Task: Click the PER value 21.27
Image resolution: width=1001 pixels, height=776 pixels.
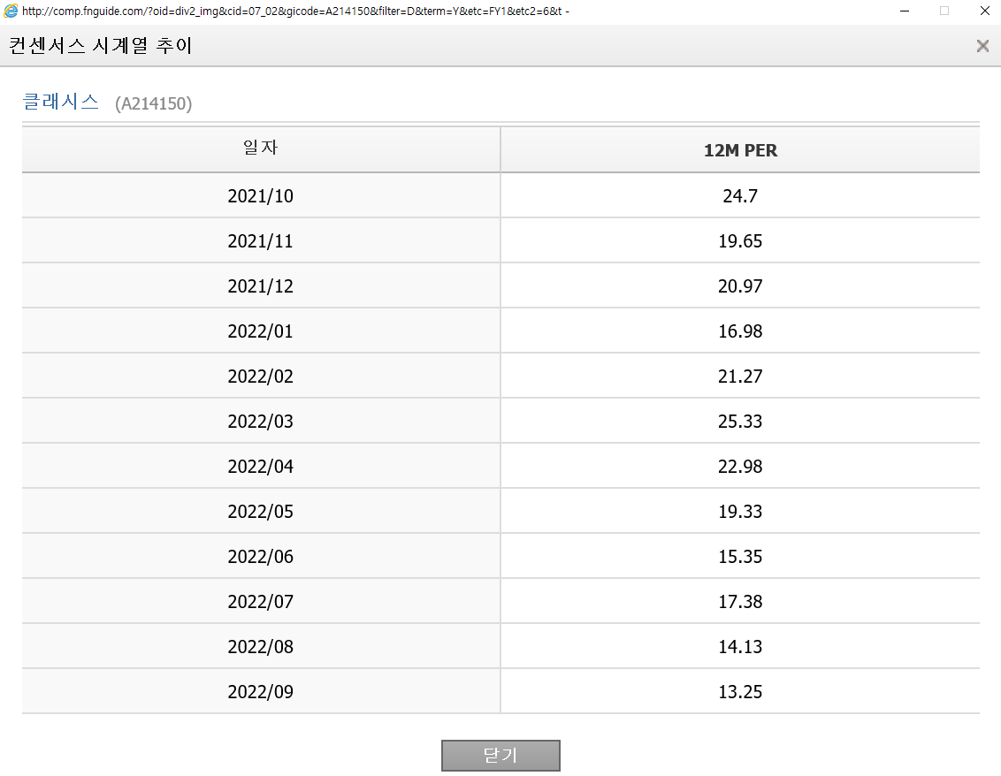Action: tap(740, 377)
